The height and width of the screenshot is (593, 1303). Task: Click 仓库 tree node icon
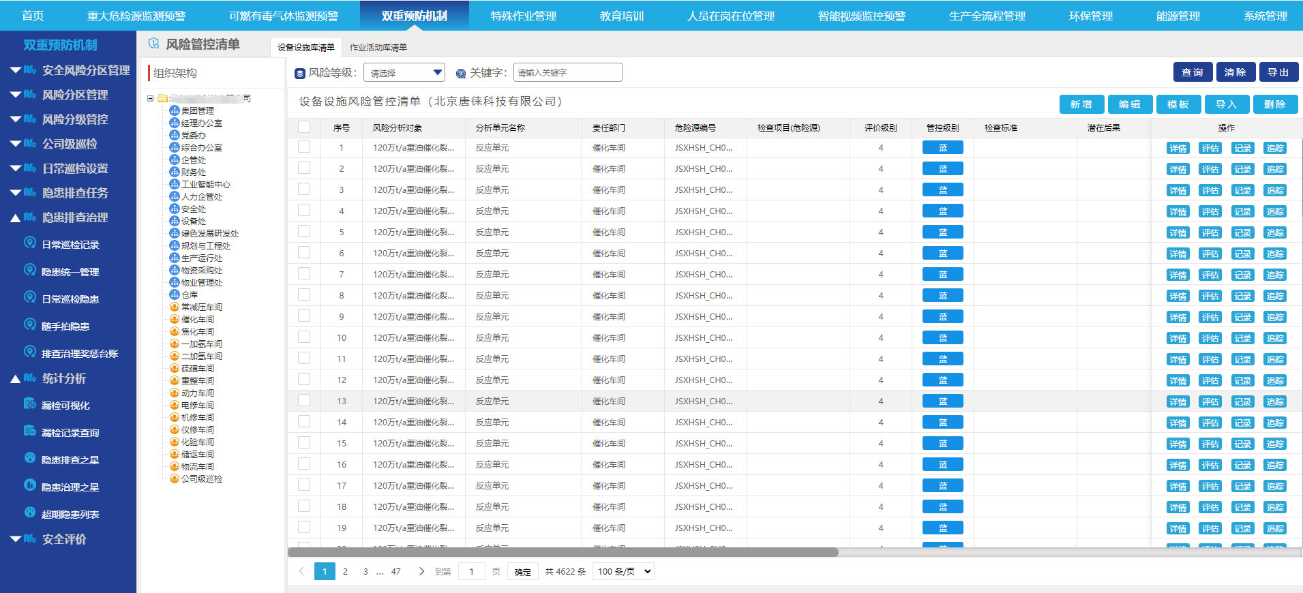175,294
